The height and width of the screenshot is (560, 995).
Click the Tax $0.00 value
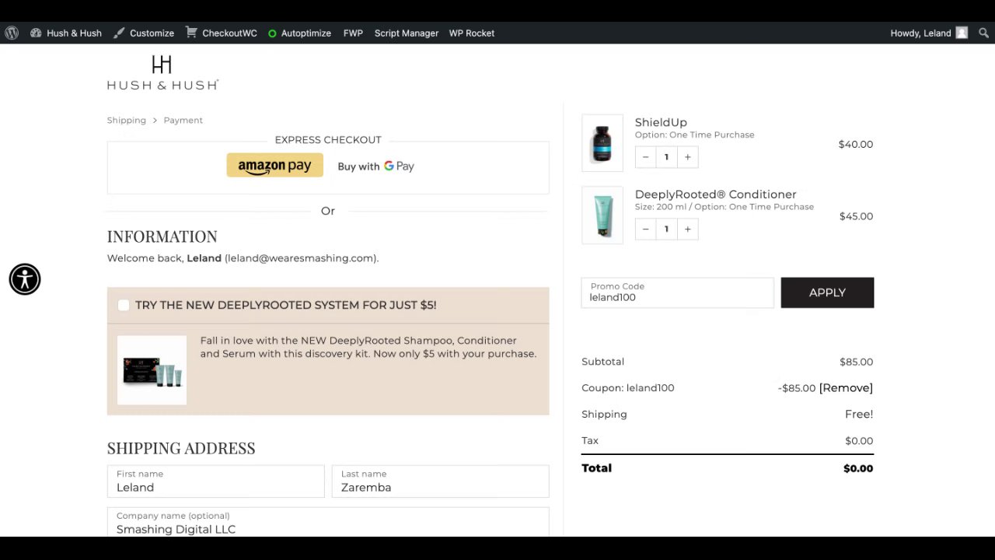pos(859,441)
